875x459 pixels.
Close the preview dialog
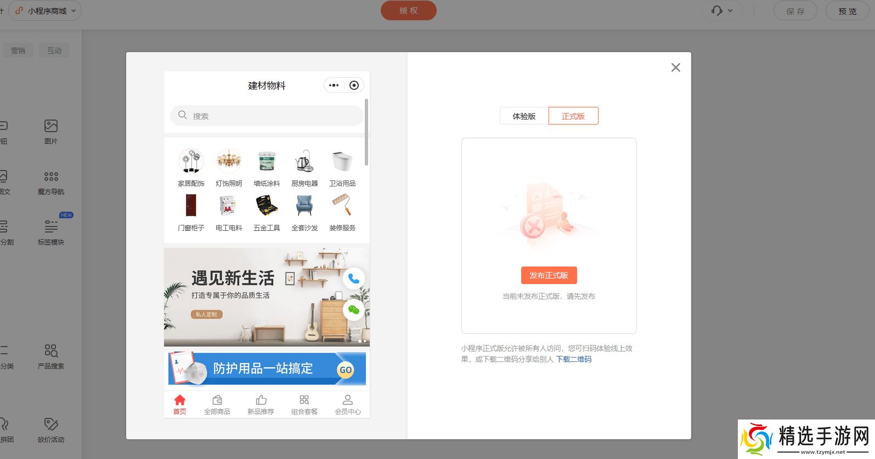click(676, 67)
